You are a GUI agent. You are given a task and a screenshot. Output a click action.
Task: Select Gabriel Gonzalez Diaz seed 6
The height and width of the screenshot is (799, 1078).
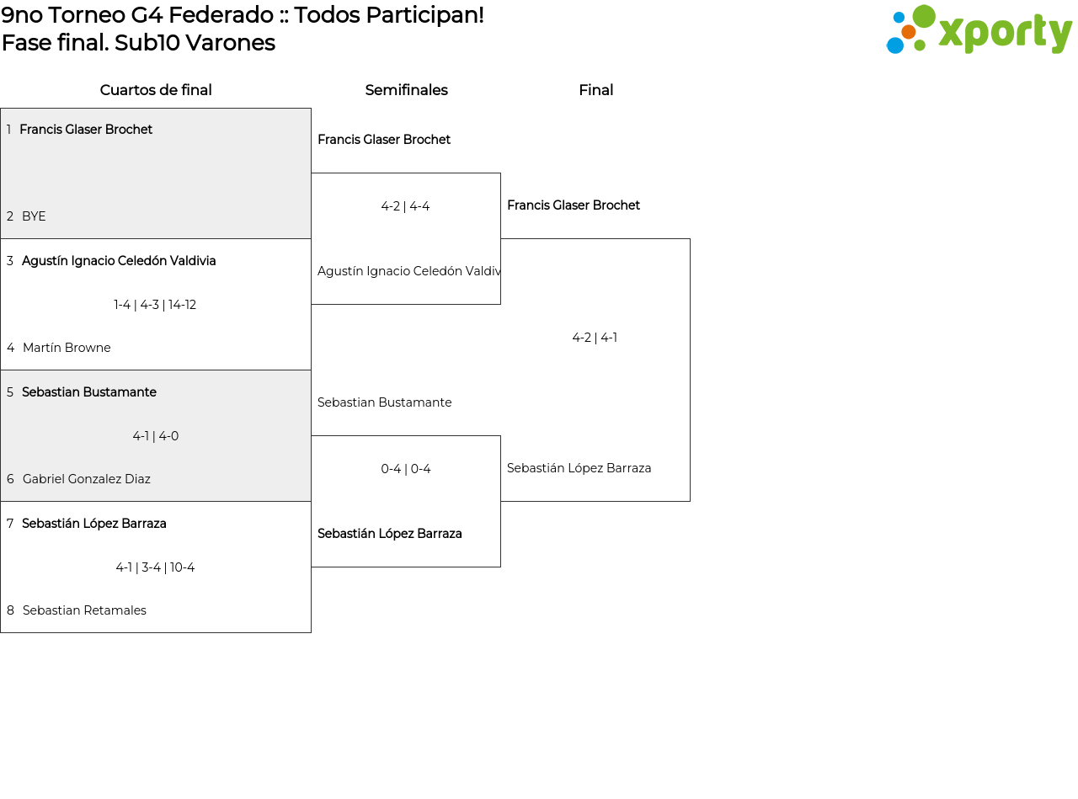coord(87,479)
